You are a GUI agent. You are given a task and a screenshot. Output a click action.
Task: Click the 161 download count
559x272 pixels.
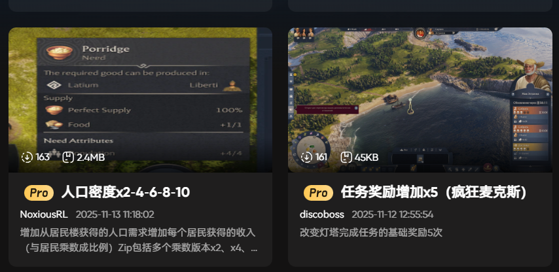321,158
